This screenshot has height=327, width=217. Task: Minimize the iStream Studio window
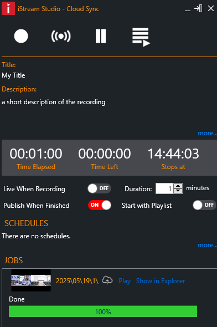click(x=188, y=9)
